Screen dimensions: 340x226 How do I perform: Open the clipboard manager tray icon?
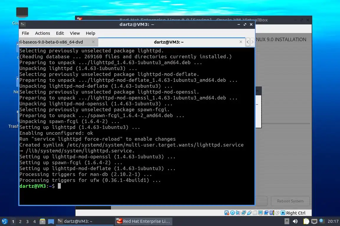306,221
